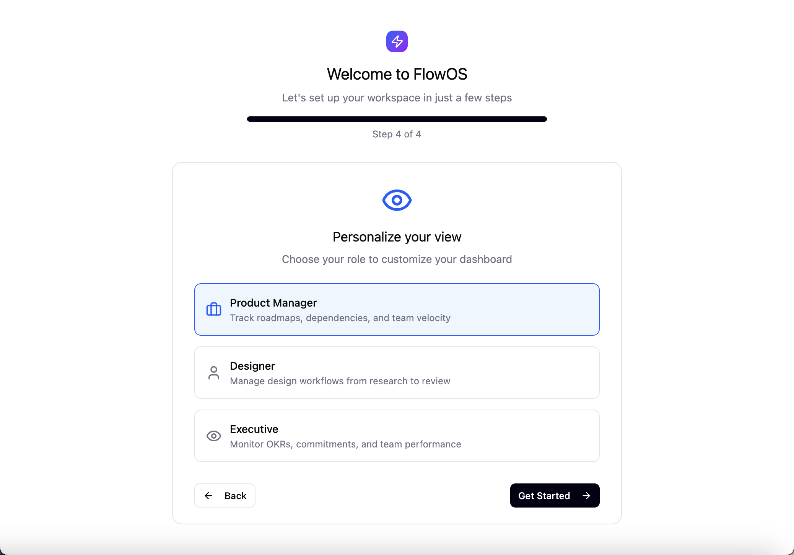
Task: Click the Executive card's OKR description
Action: click(345, 444)
